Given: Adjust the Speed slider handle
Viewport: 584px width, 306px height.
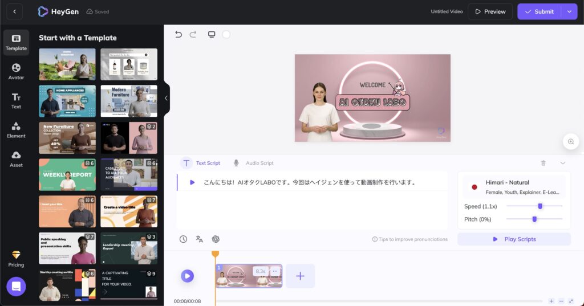Looking at the screenshot, I should click(540, 206).
